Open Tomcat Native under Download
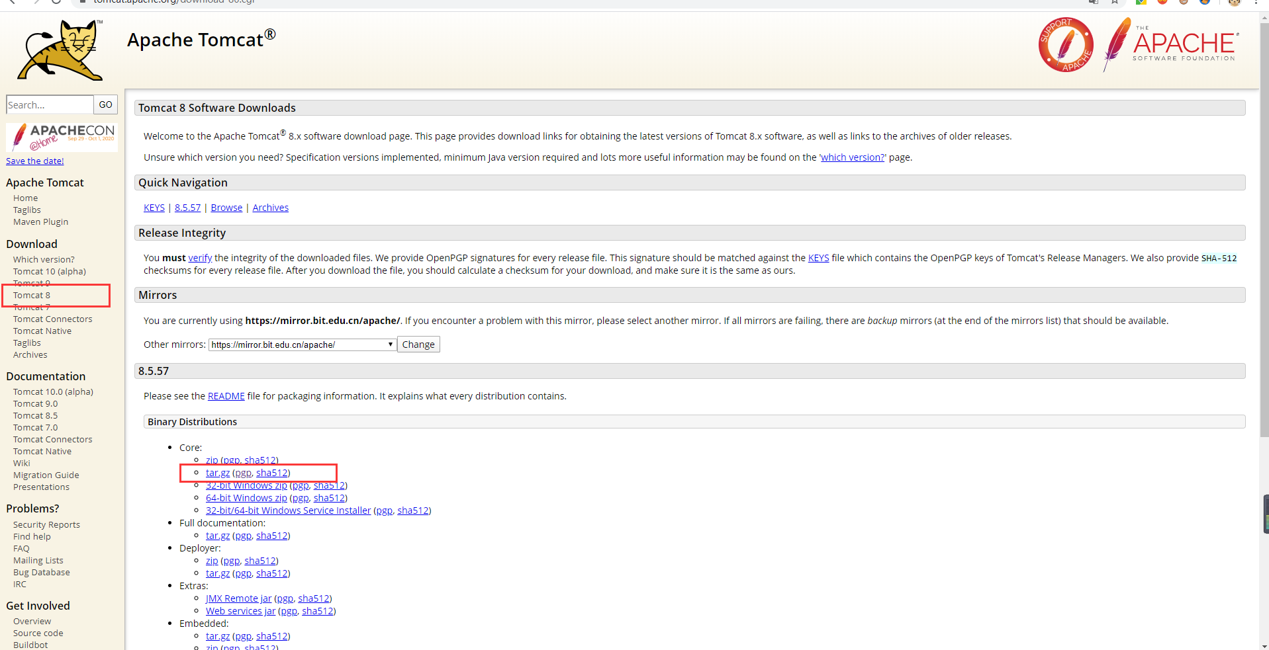The image size is (1269, 650). (42, 331)
